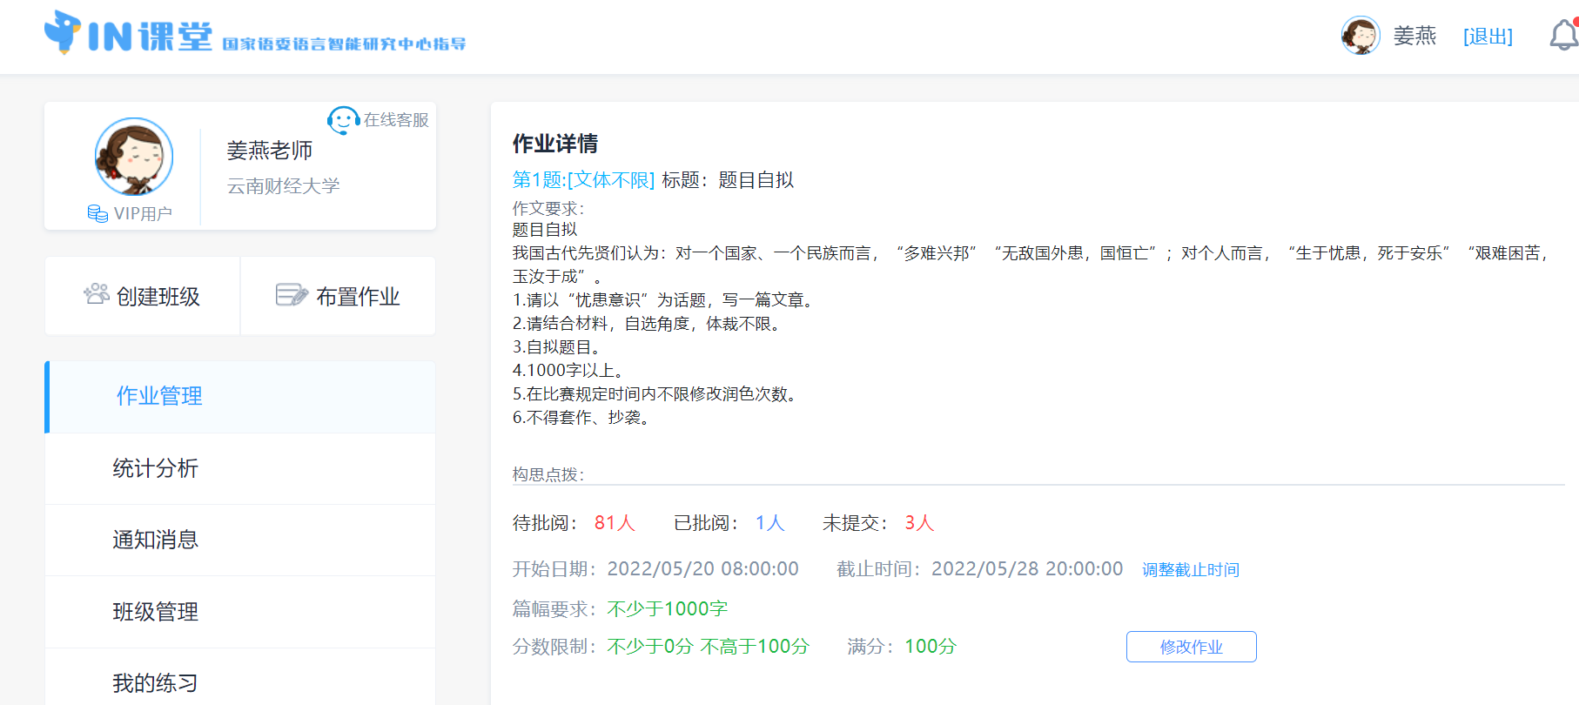This screenshot has width=1579, height=705.
Task: Go to 通知消息 menu item
Action: [x=156, y=540]
